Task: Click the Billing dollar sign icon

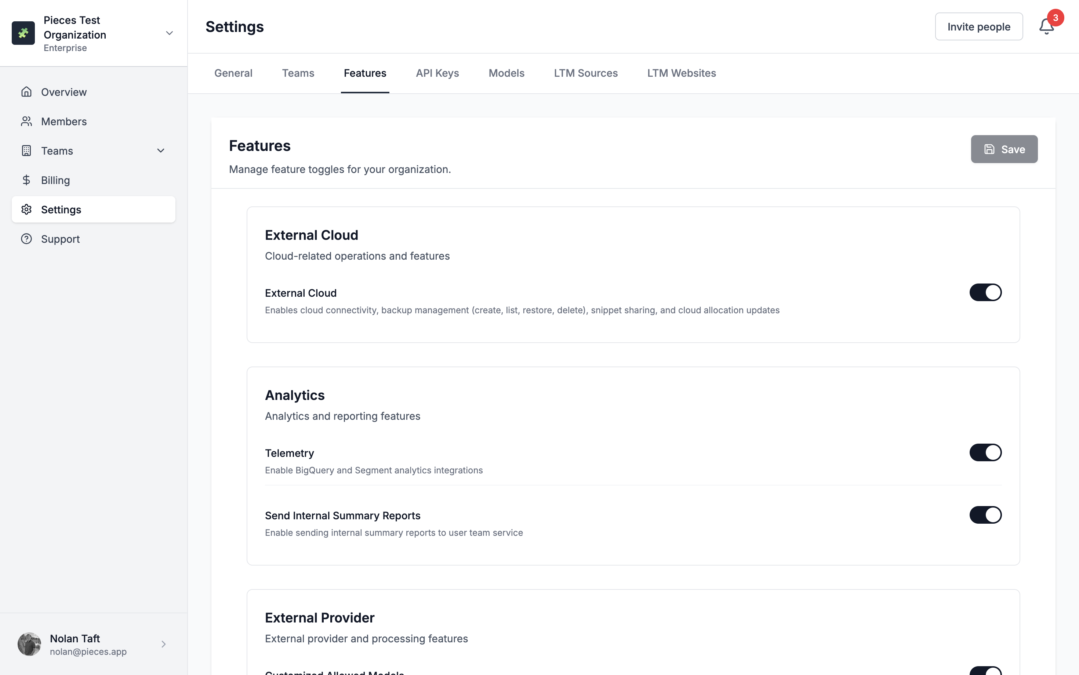Action: (x=26, y=180)
